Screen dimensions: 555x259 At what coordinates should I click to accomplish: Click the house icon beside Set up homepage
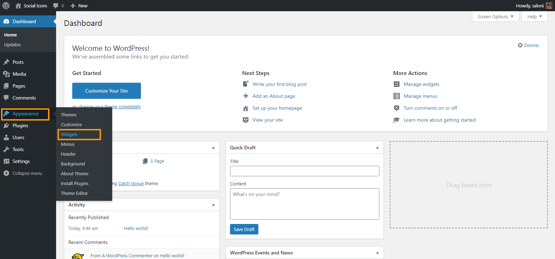(246, 108)
